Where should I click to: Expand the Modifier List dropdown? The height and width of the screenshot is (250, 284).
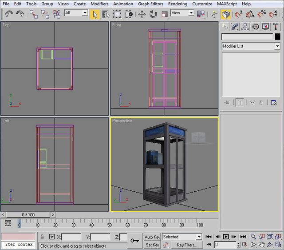[277, 46]
